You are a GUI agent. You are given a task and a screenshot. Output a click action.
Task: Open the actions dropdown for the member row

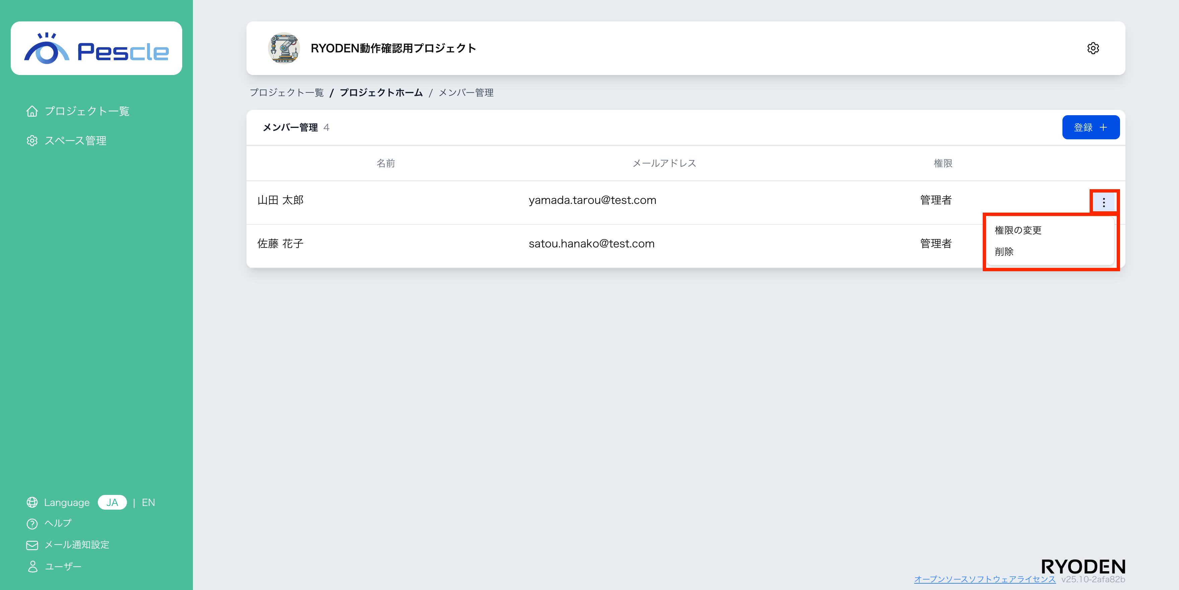1104,201
